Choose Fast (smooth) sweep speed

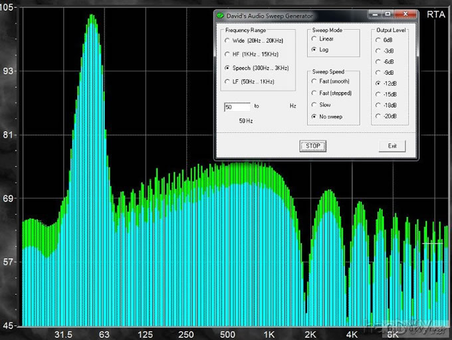(314, 81)
